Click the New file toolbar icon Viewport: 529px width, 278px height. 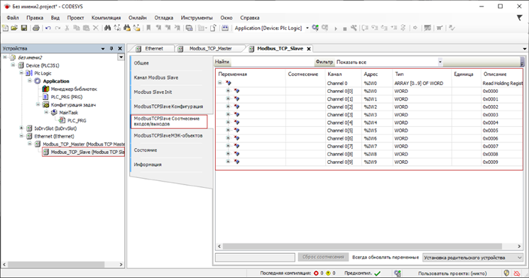point(6,28)
